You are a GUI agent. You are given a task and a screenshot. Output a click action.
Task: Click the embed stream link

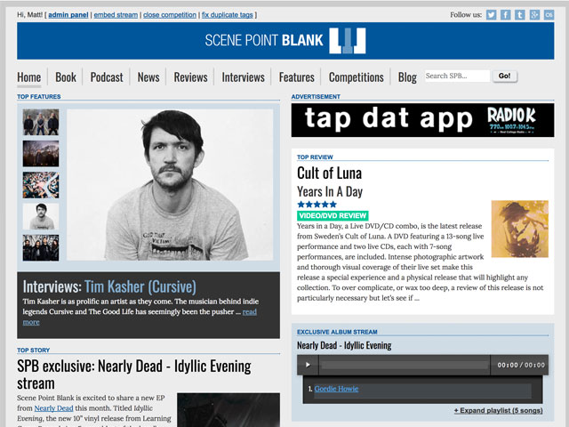click(x=116, y=15)
